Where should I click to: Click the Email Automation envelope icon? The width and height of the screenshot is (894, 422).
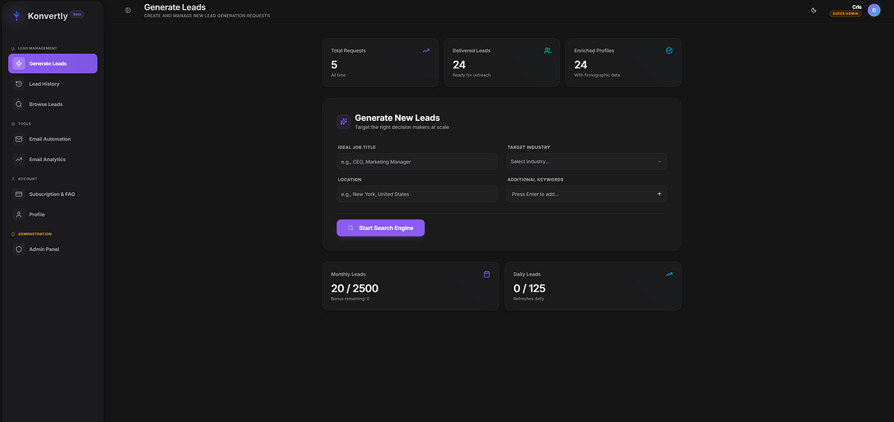coord(19,139)
